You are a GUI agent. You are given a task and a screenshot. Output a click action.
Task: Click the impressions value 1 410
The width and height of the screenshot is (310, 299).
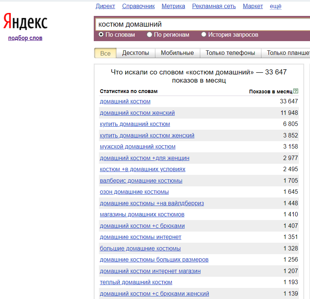[291, 214]
